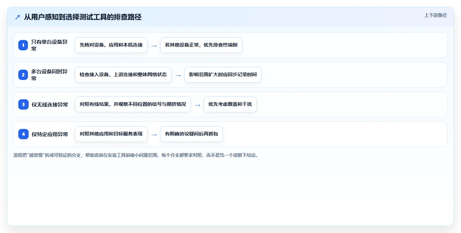Select the '对照其他应用和目标服务表现' box
The width and height of the screenshot is (461, 233).
point(111,134)
